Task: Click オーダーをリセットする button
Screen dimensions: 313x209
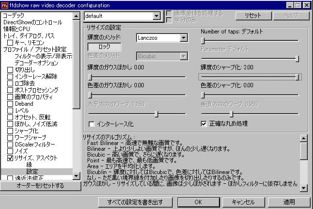Action: pos(41,186)
